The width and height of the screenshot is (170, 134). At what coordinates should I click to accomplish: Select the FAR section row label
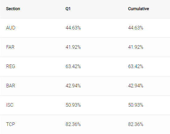pos(10,47)
